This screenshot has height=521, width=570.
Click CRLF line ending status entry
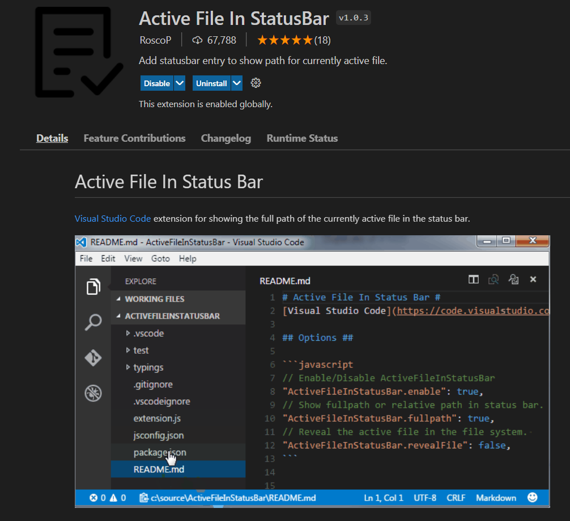tap(456, 498)
